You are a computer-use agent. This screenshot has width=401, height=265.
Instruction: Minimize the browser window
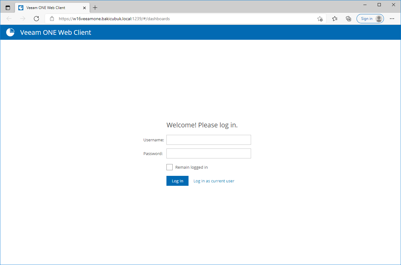[365, 5]
